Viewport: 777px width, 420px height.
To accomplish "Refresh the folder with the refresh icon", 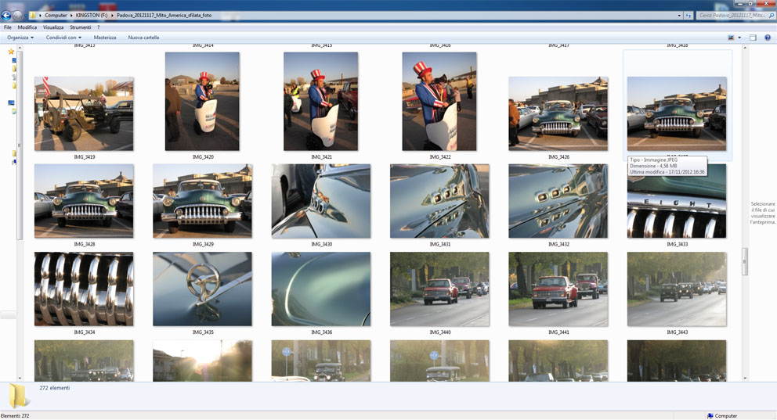I will 688,16.
